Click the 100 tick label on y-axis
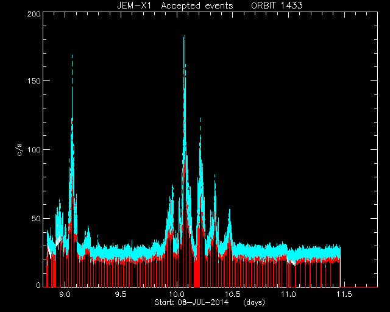Viewport: 390px width, 312px height. pyautogui.click(x=34, y=150)
